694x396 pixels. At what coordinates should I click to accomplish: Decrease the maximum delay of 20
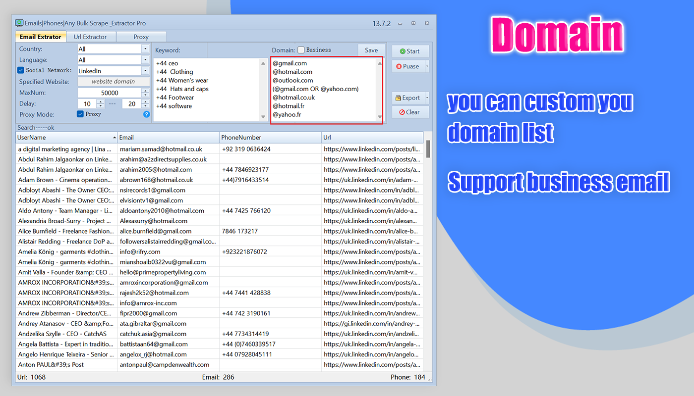pos(145,106)
